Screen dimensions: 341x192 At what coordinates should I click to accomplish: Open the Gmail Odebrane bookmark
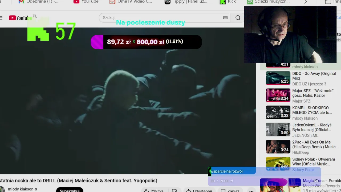pyautogui.click(x=39, y=2)
